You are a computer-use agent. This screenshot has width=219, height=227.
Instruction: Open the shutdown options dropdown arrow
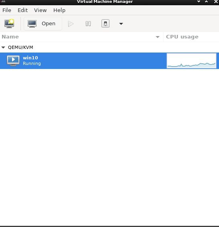click(121, 24)
